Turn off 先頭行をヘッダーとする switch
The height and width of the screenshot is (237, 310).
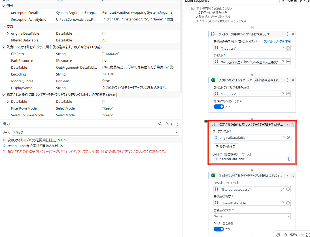(x=219, y=107)
